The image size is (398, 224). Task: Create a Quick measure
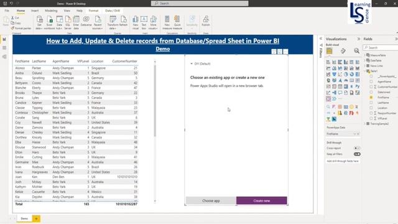point(177,22)
